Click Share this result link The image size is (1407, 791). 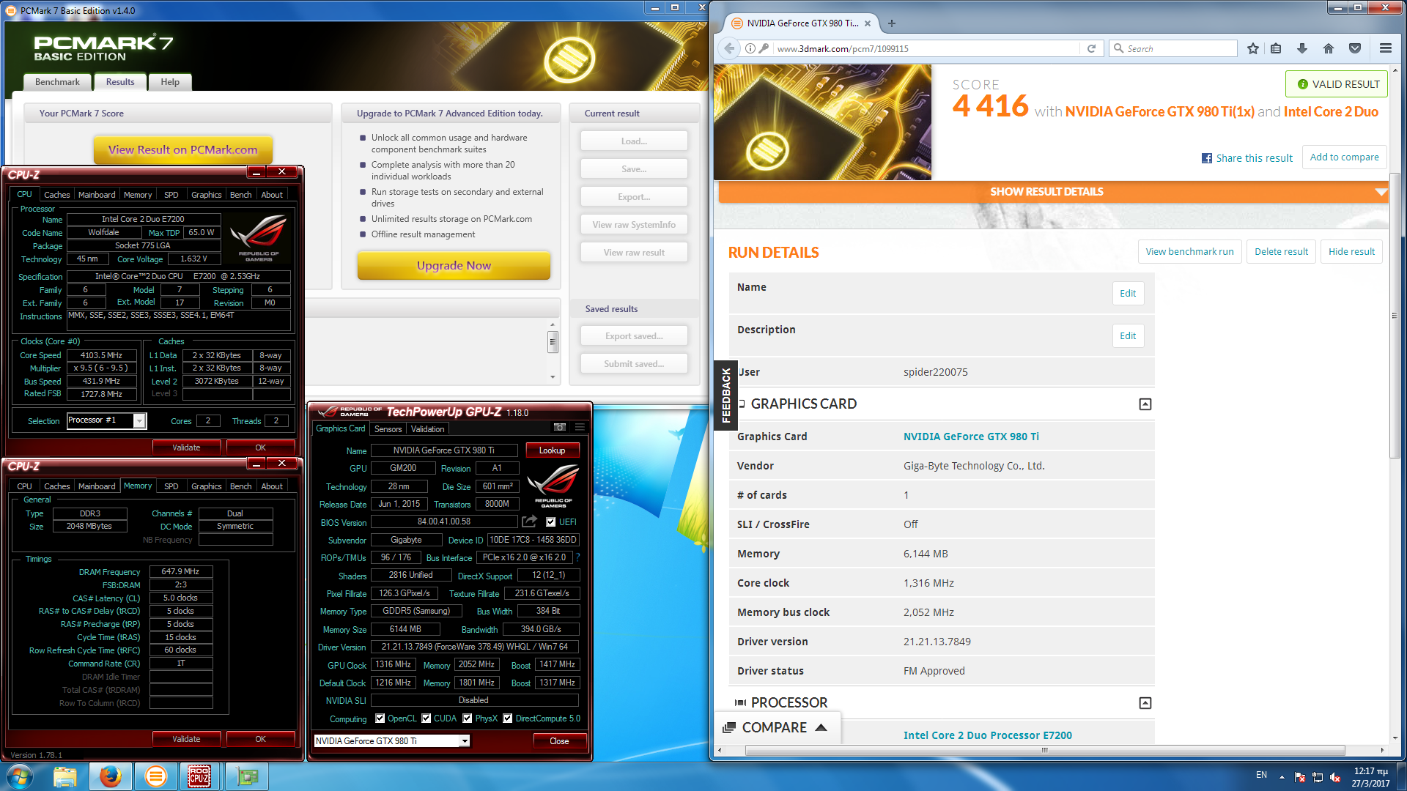tap(1254, 158)
